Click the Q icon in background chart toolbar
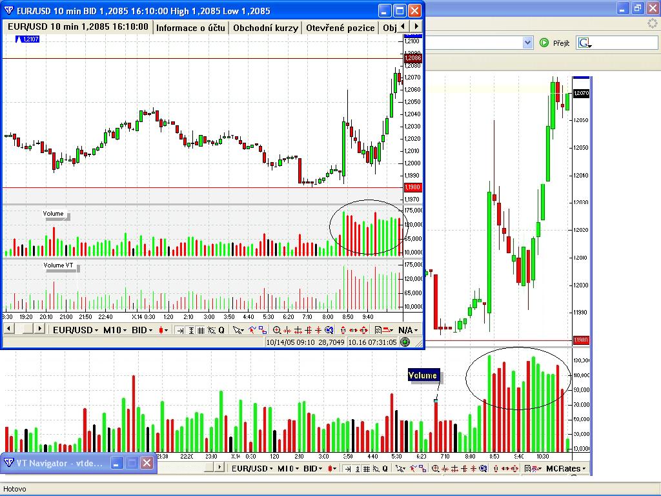 [x=385, y=469]
